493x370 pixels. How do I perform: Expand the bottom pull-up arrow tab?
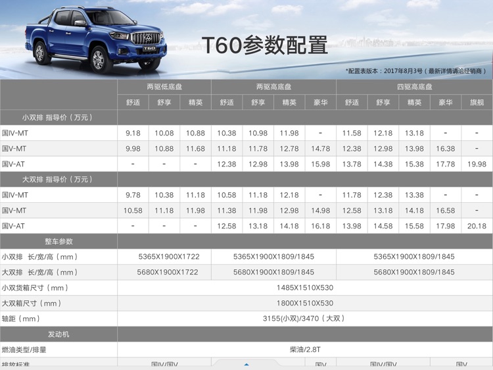pyautogui.click(x=246, y=363)
